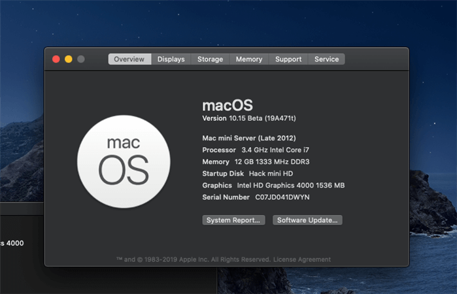Click the disabled gray zoom button
457x294 pixels.
tap(81, 59)
